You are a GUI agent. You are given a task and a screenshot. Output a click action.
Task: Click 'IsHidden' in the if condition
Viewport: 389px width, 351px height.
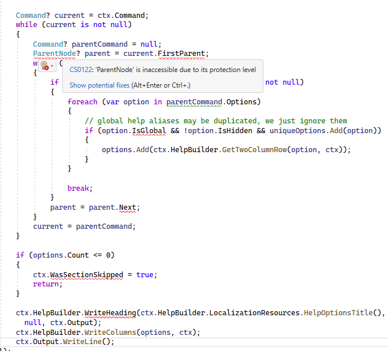235,131
